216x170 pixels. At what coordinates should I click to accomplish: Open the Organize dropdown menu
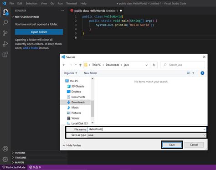[x=70, y=73]
